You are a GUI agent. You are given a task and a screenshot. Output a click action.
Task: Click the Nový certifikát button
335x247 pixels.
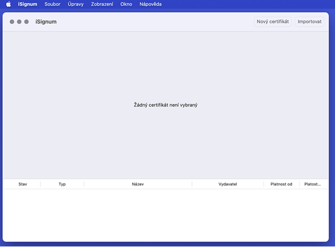273,22
